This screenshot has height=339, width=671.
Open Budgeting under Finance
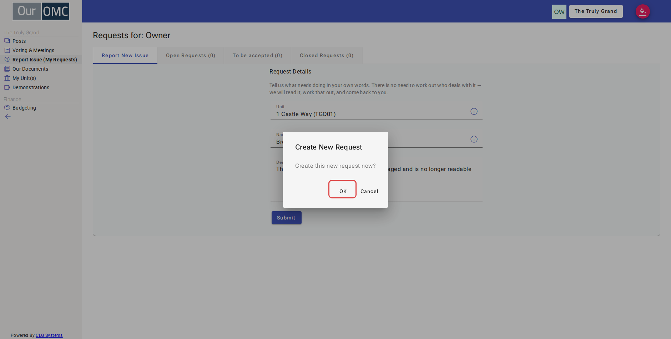click(24, 108)
